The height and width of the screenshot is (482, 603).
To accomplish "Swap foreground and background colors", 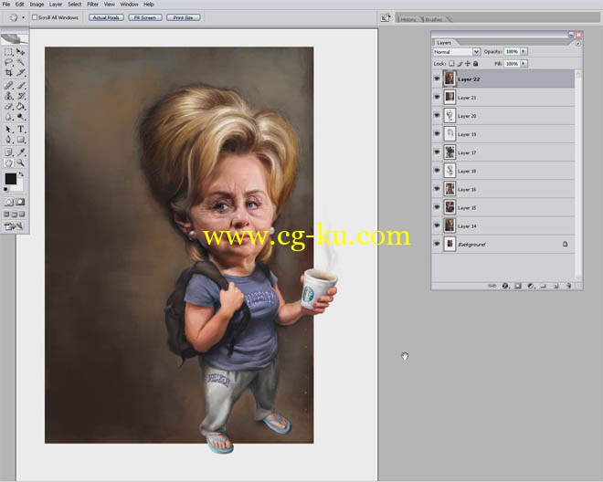I will click(x=22, y=174).
